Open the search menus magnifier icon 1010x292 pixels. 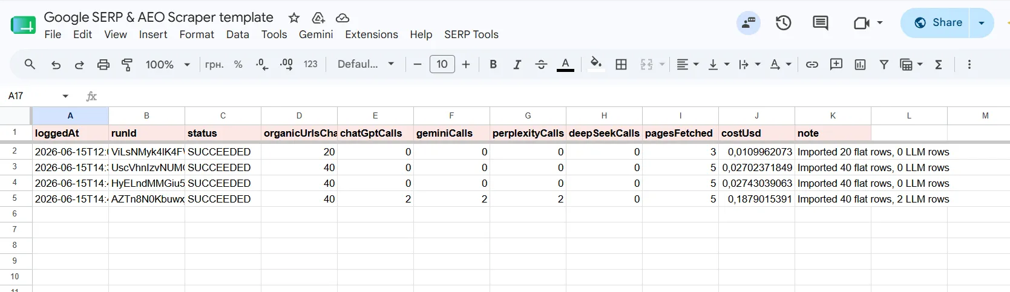click(x=30, y=64)
